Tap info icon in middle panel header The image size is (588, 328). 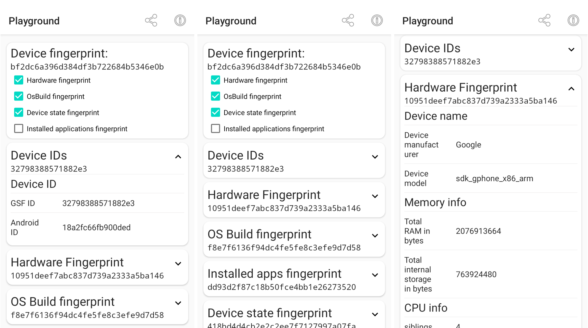pyautogui.click(x=377, y=20)
